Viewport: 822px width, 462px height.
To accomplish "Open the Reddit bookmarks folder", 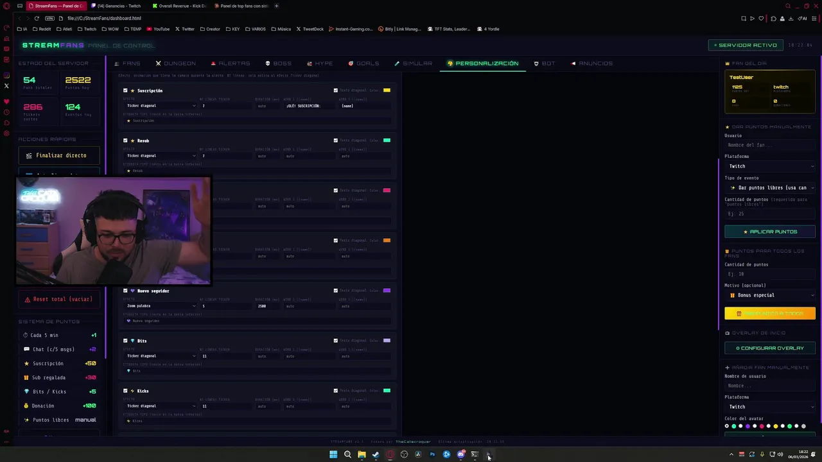I will 42,29.
